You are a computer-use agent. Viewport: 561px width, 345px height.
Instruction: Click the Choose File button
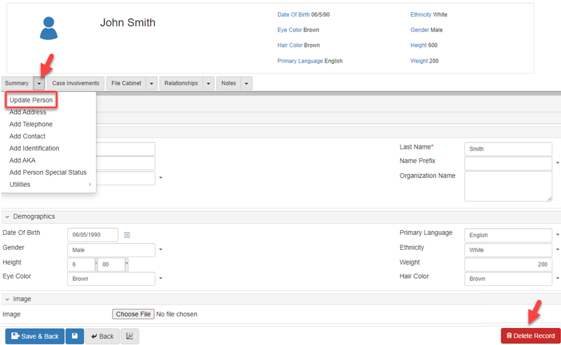click(x=133, y=314)
